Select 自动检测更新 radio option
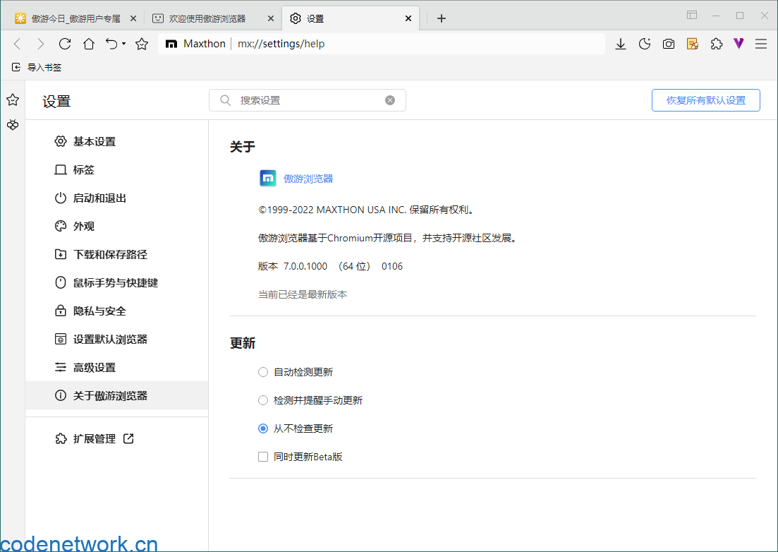Screen dimensions: 778x552 pos(263,372)
